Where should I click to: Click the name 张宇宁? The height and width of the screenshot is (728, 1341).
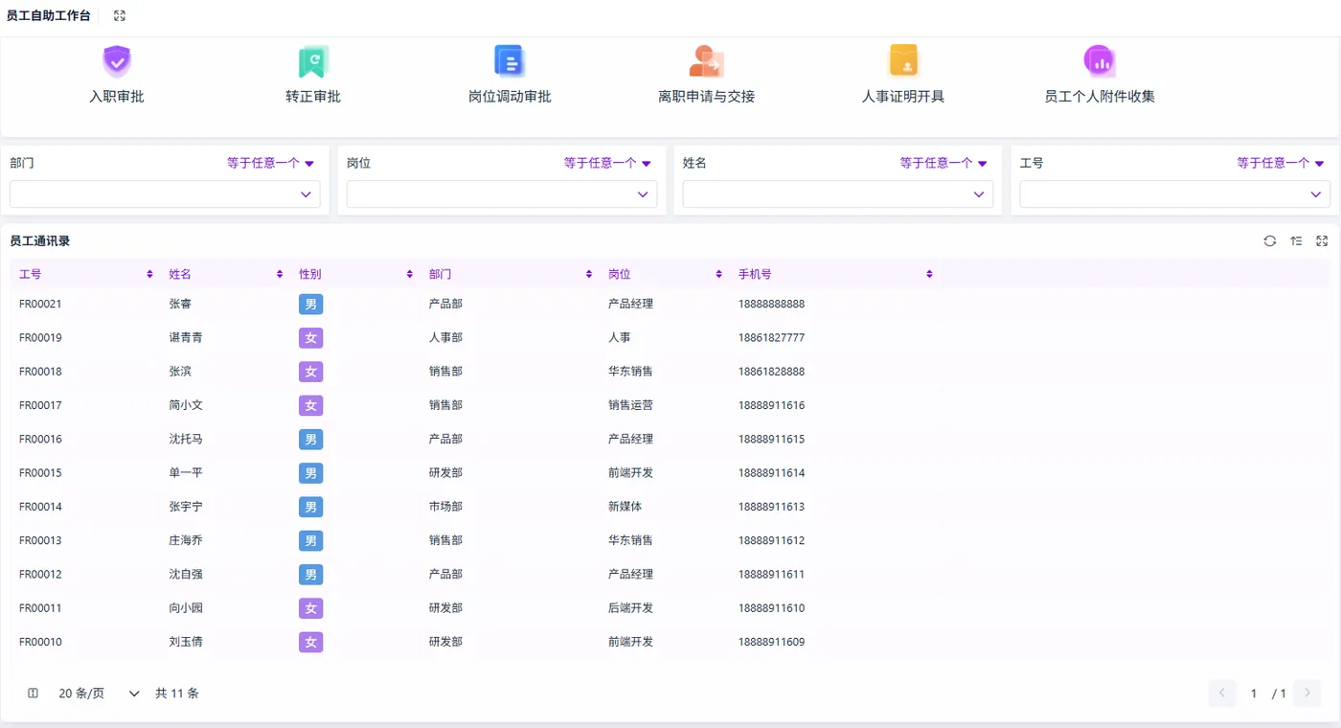point(186,507)
